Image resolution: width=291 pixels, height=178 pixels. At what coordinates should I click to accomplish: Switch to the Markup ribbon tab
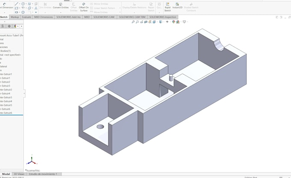(15, 17)
